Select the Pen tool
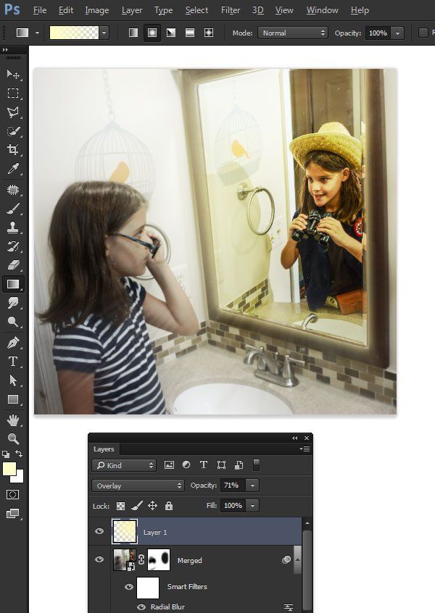435x613 pixels. [13, 343]
